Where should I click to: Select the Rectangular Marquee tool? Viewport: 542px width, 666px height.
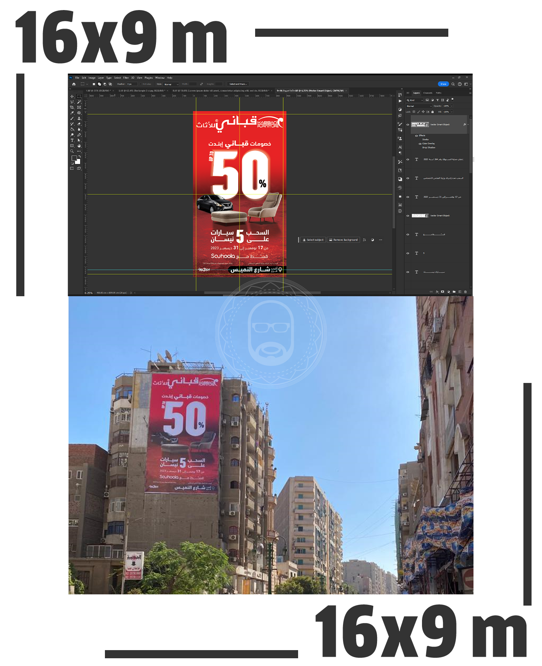click(79, 96)
